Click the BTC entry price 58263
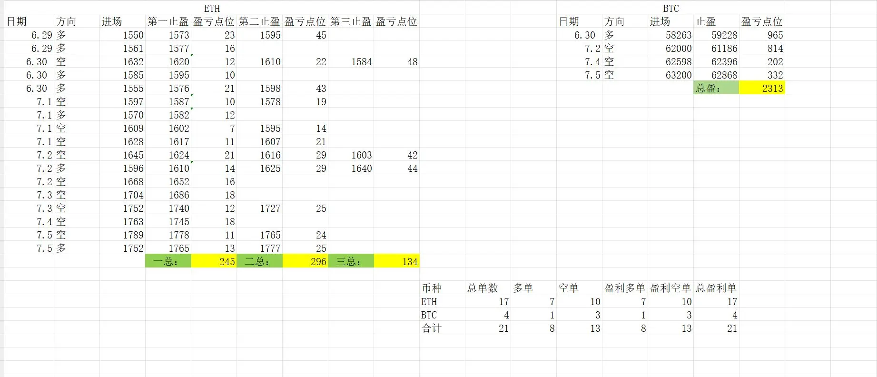The width and height of the screenshot is (877, 377). tap(670, 35)
